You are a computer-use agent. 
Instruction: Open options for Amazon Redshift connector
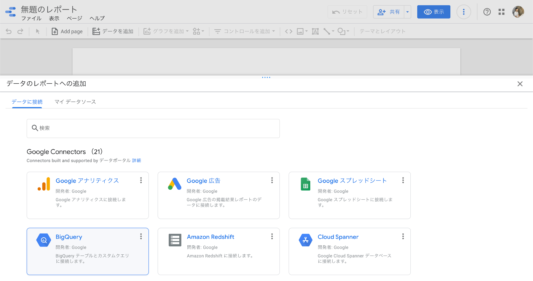point(272,237)
